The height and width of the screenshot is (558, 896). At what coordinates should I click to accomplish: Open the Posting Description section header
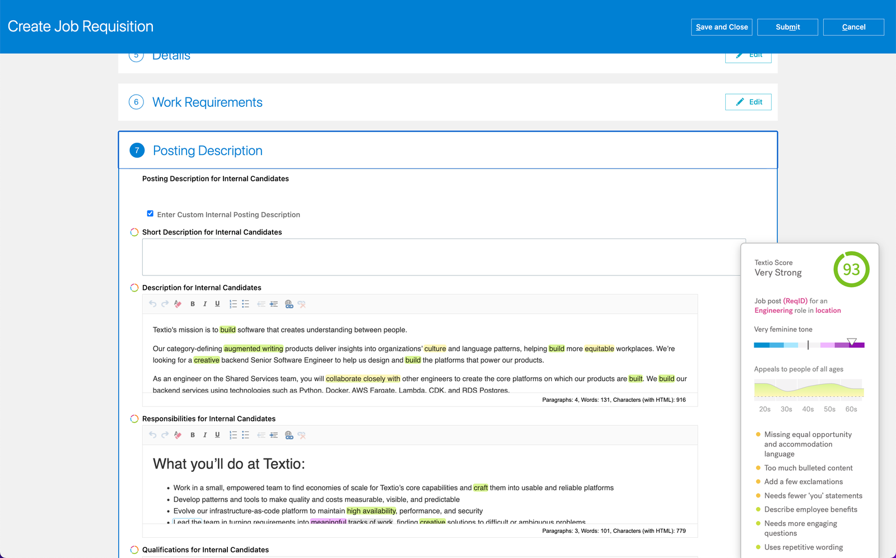point(207,151)
